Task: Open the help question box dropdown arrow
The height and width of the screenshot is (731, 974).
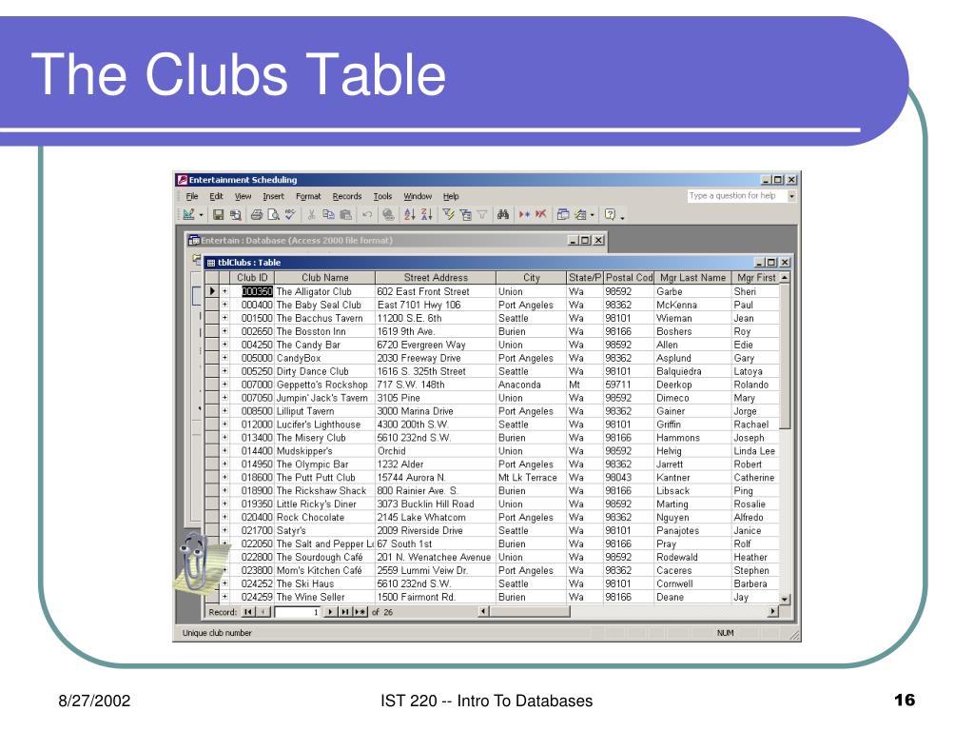Action: tap(792, 196)
